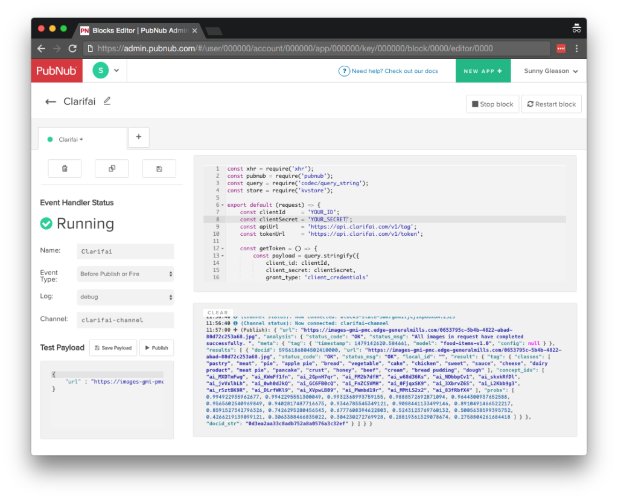Reload the page in the browser toolbar

pyautogui.click(x=72, y=49)
